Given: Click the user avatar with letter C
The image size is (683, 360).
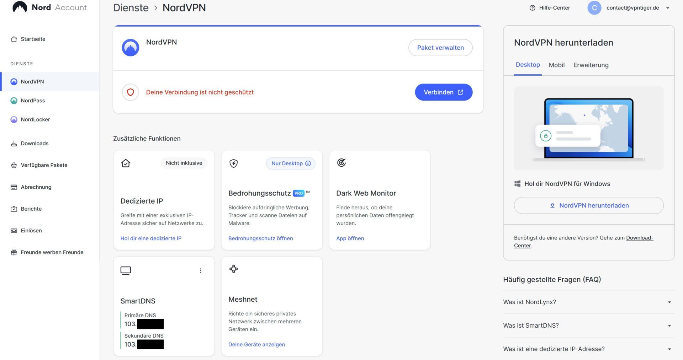Looking at the screenshot, I should point(594,8).
